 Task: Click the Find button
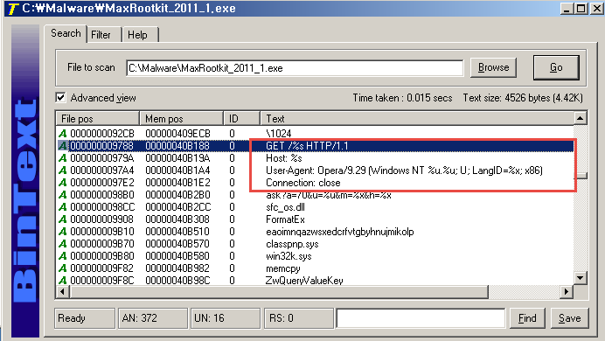tap(527, 318)
